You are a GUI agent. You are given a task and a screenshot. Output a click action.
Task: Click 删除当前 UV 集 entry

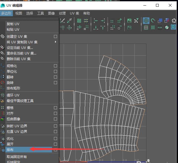(x=18, y=59)
